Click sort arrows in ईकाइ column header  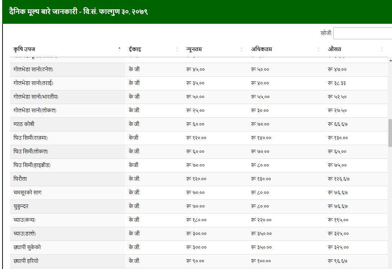click(177, 49)
